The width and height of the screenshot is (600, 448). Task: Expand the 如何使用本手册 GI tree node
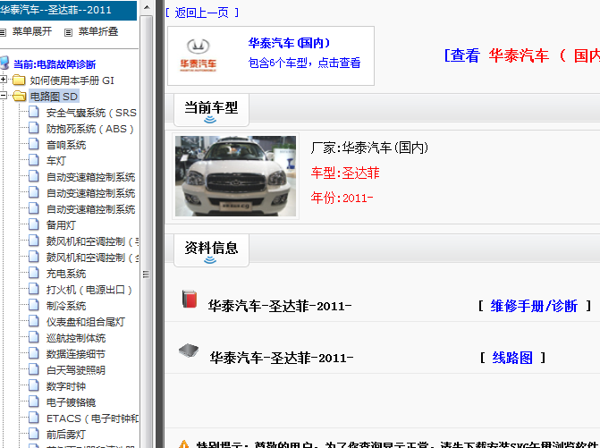click(x=3, y=80)
